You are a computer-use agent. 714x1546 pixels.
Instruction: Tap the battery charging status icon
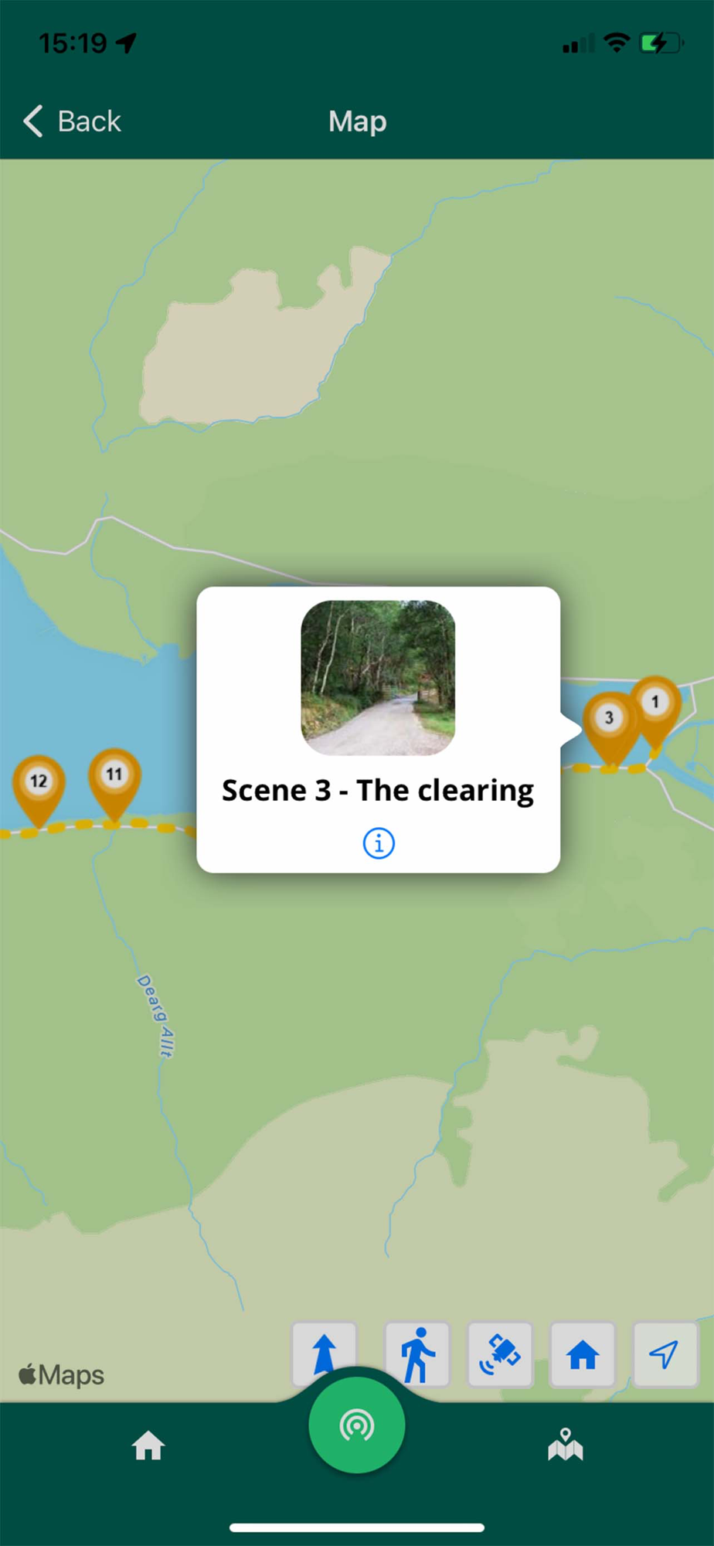pos(661,43)
